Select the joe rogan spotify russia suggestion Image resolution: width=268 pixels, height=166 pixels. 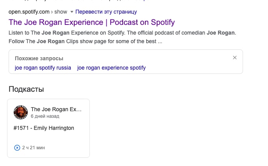coord(43,68)
